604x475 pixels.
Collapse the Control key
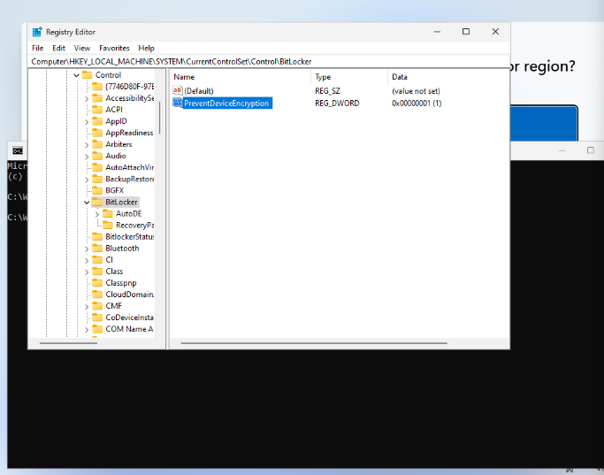(76, 75)
